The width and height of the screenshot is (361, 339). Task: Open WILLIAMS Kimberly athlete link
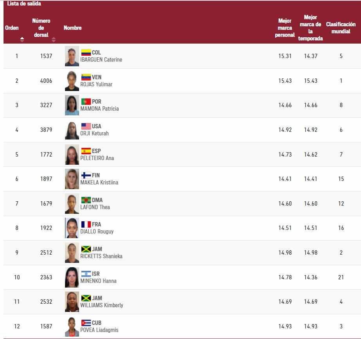point(101,305)
